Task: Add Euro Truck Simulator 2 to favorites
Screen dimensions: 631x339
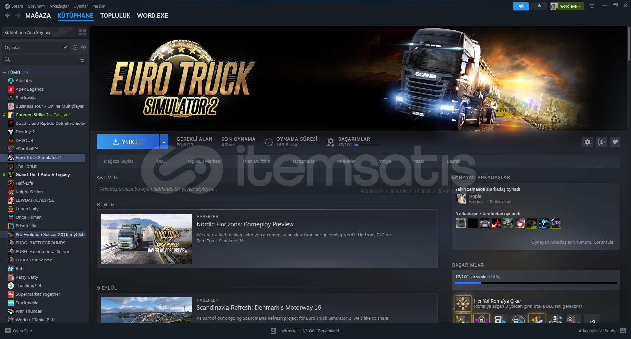Action: (x=615, y=142)
